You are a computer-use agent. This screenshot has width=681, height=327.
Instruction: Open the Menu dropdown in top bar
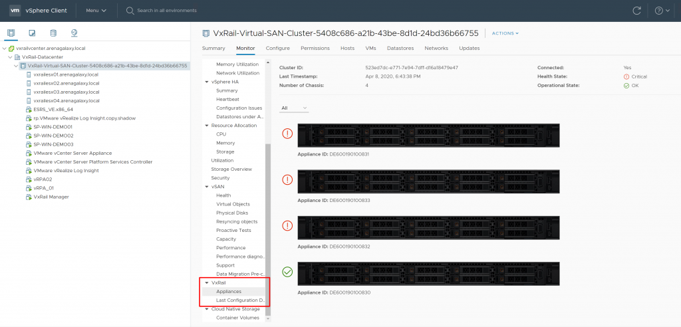(96, 11)
